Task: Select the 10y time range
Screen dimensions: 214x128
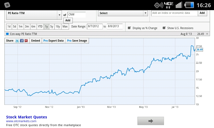Action: tap(58, 26)
